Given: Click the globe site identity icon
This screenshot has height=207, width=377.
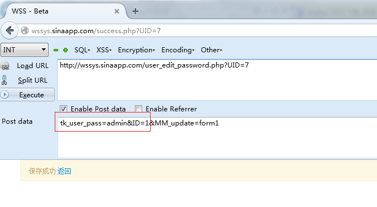Looking at the screenshot, I should (25, 31).
